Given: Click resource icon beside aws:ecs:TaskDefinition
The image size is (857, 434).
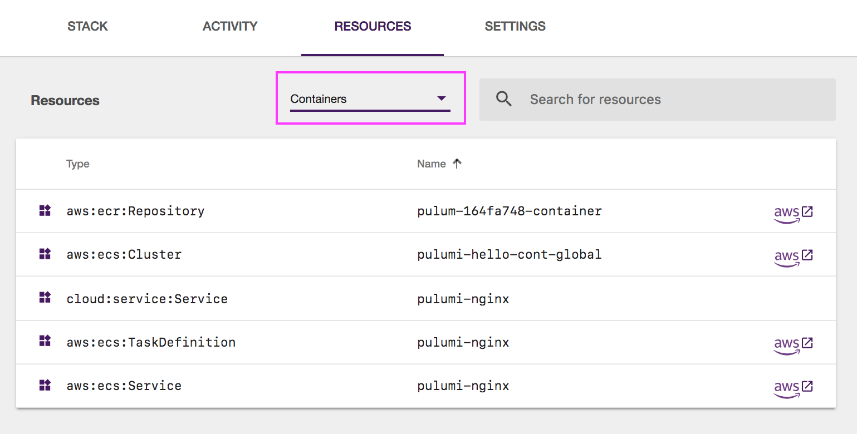Looking at the screenshot, I should (45, 341).
